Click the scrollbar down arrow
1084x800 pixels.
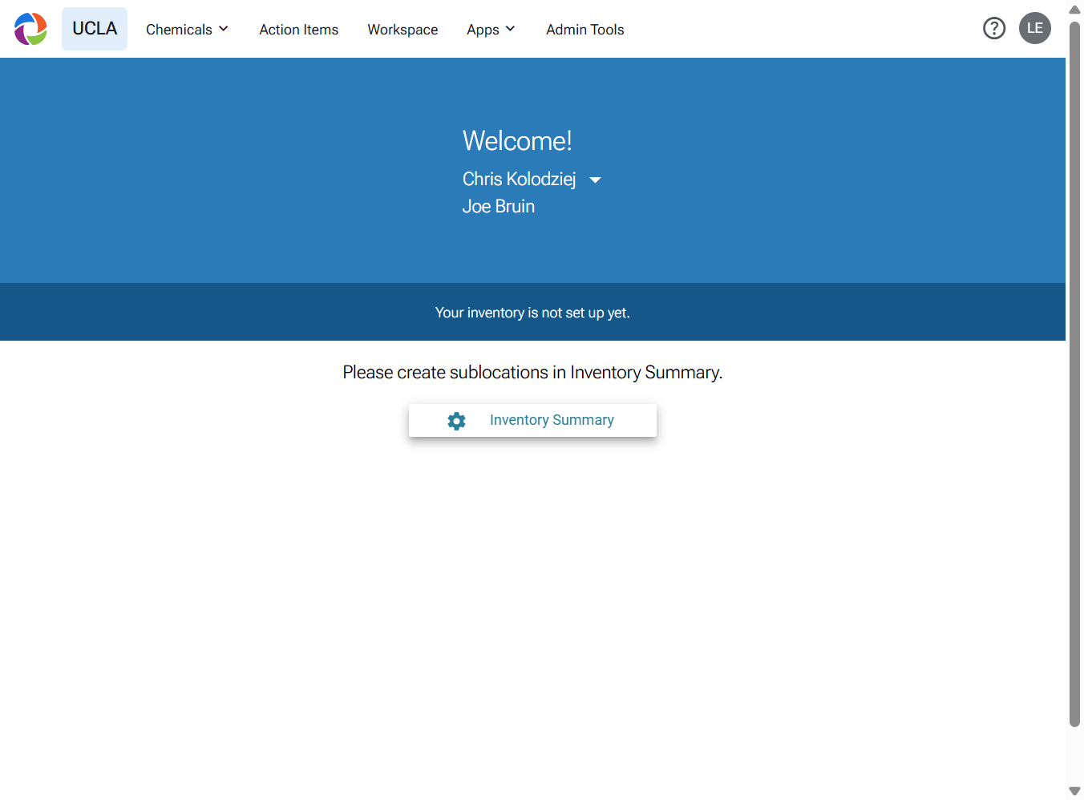click(x=1074, y=791)
